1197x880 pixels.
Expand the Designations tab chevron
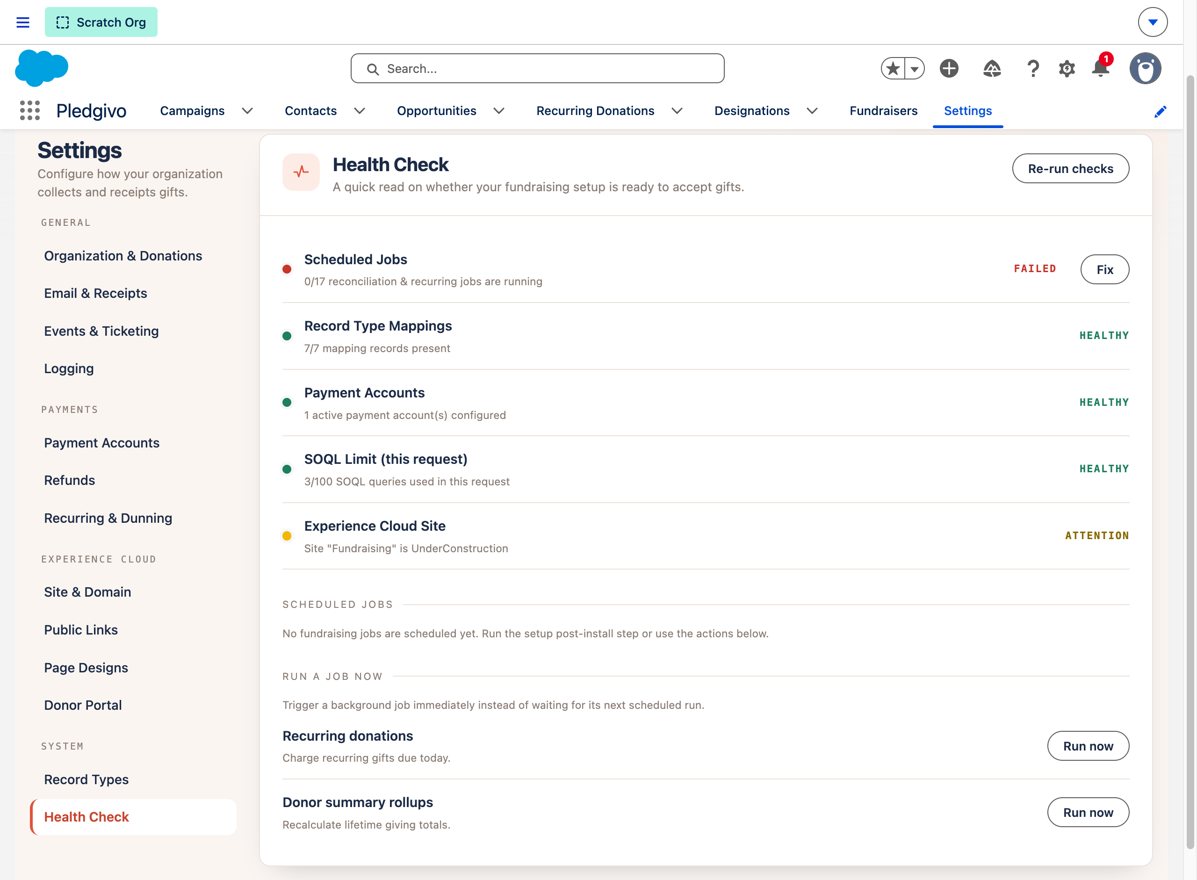click(812, 111)
